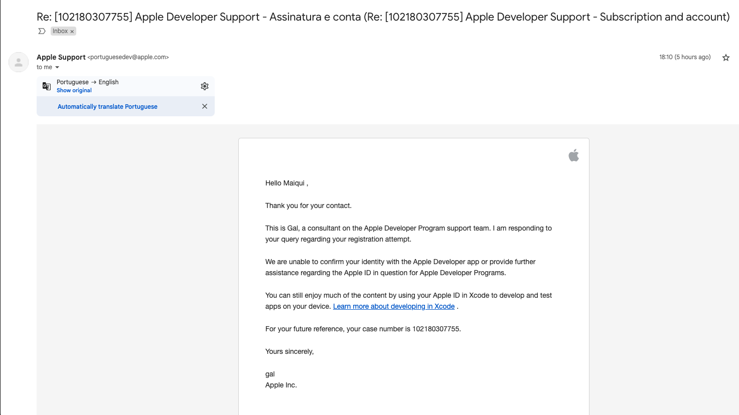Click the 18:10 (5 hours ago) timestamp
The height and width of the screenshot is (415, 739).
pyautogui.click(x=685, y=57)
